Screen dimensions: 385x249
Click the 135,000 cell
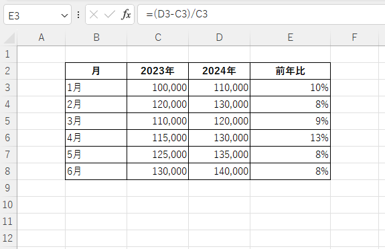(219, 155)
